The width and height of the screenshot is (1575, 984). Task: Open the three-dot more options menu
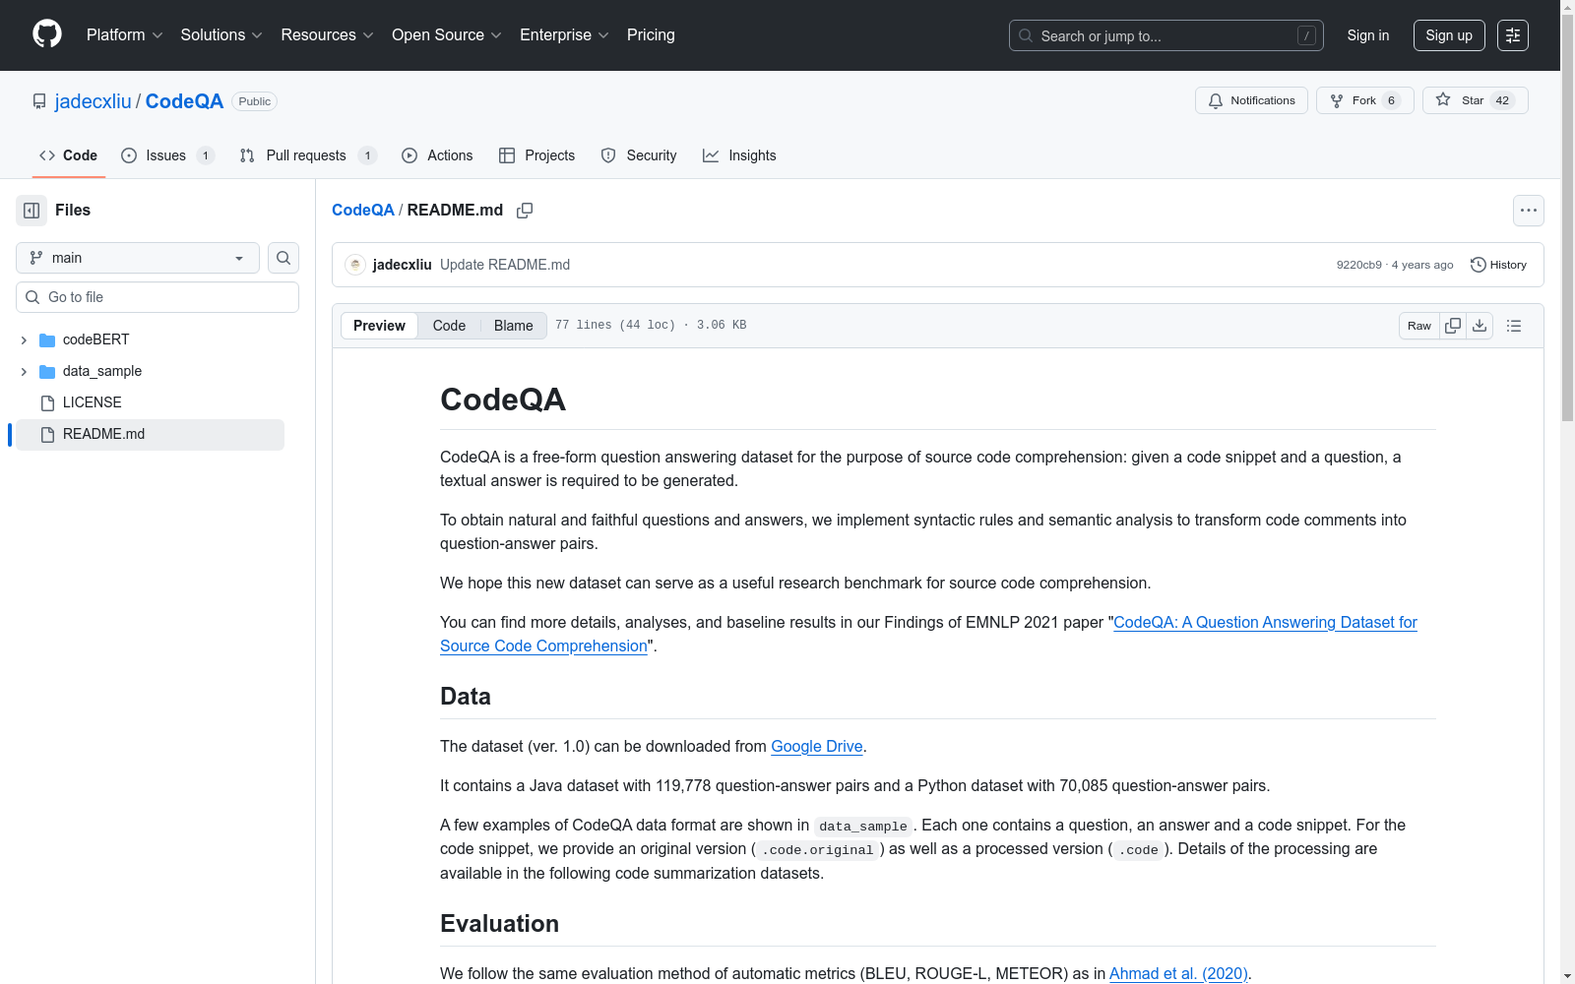coord(1528,211)
